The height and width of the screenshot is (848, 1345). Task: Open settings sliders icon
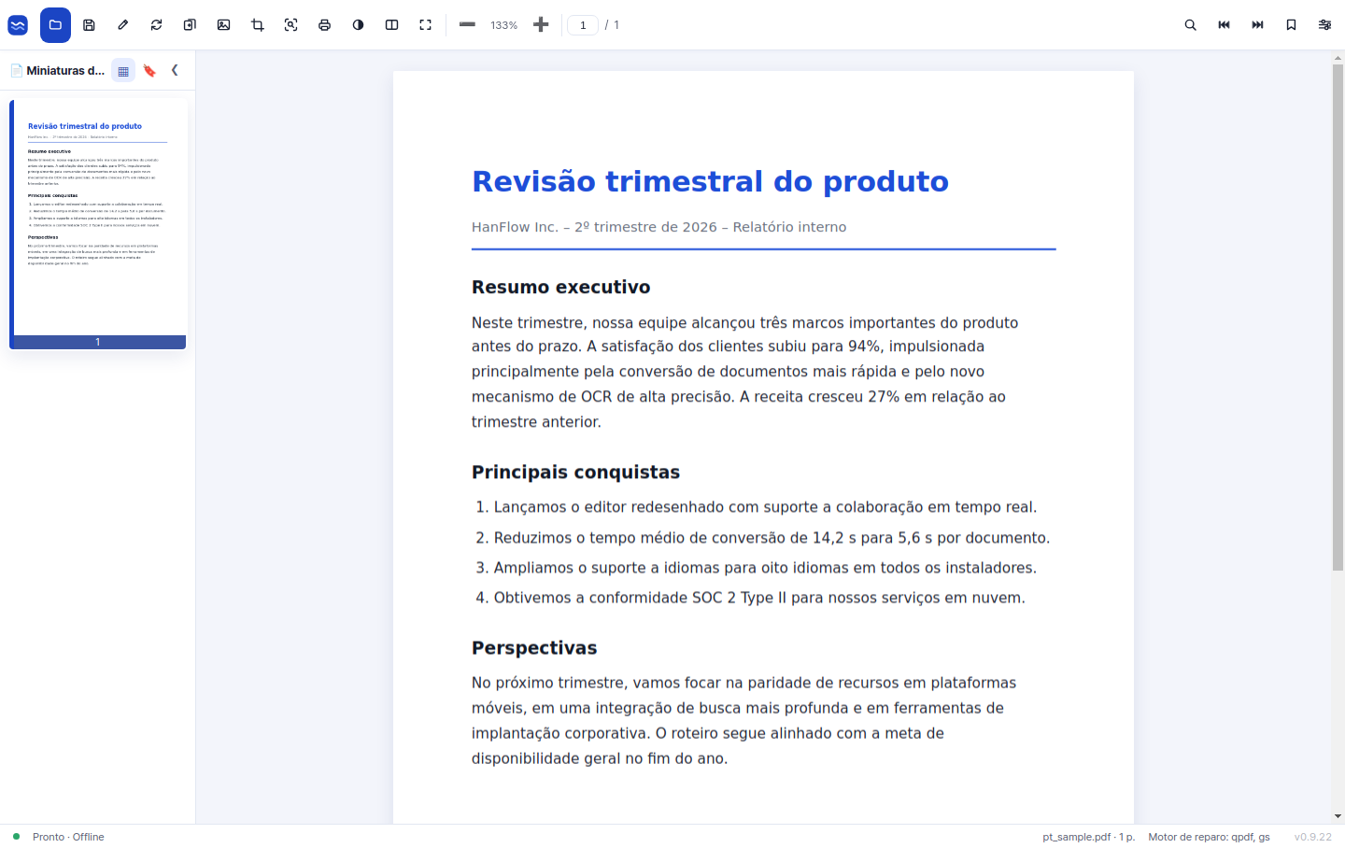coord(1324,25)
